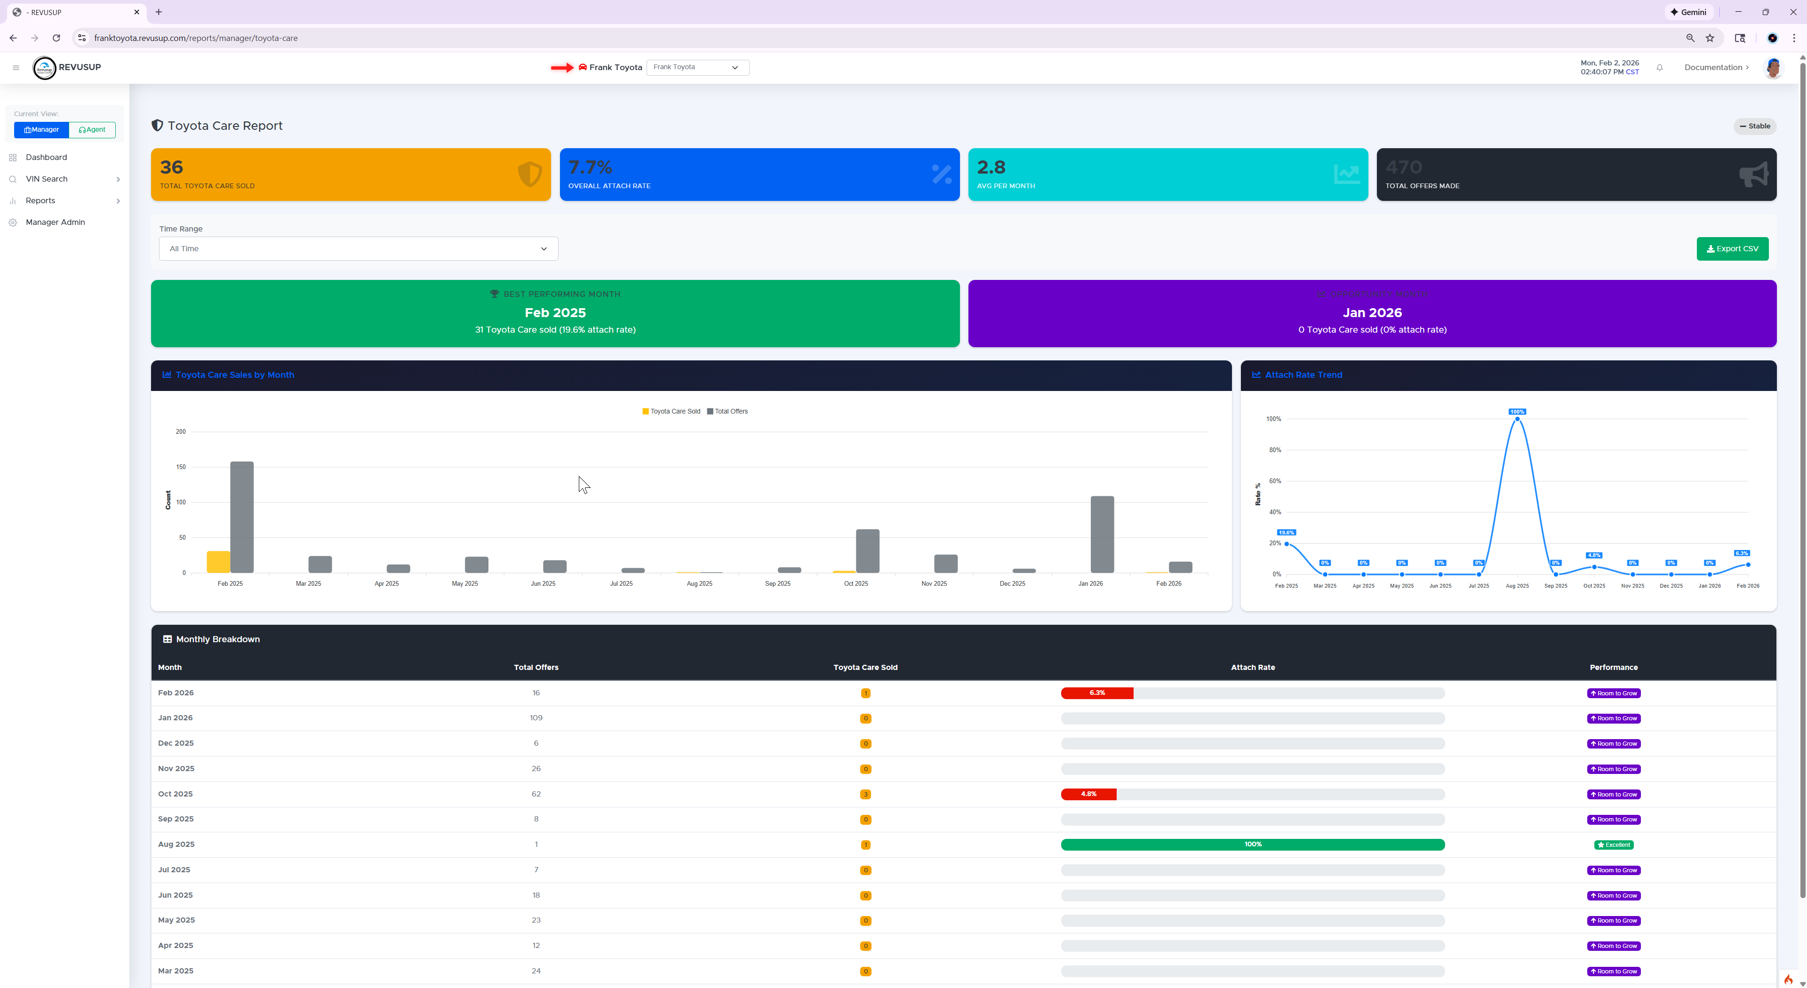Switch to Manager view
This screenshot has width=1807, height=988.
pos(41,130)
